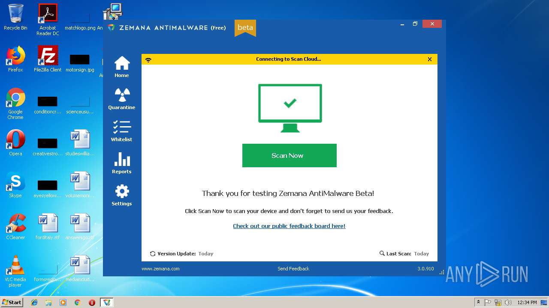Open Chrome from taskbar
Image resolution: width=549 pixels, height=308 pixels.
point(78,302)
